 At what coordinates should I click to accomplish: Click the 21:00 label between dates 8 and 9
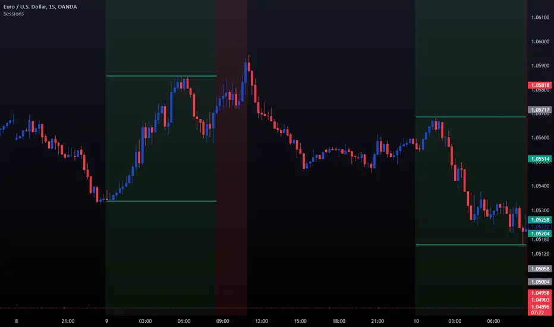tap(68, 321)
